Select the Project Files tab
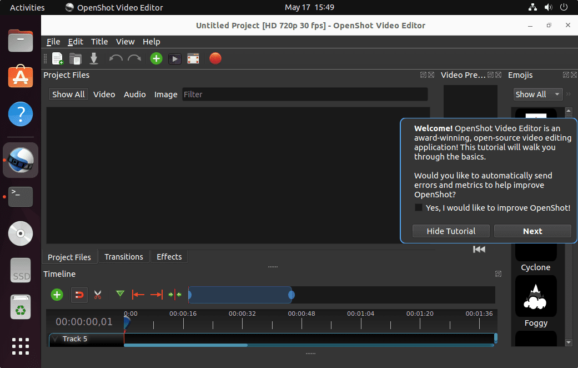 69,257
